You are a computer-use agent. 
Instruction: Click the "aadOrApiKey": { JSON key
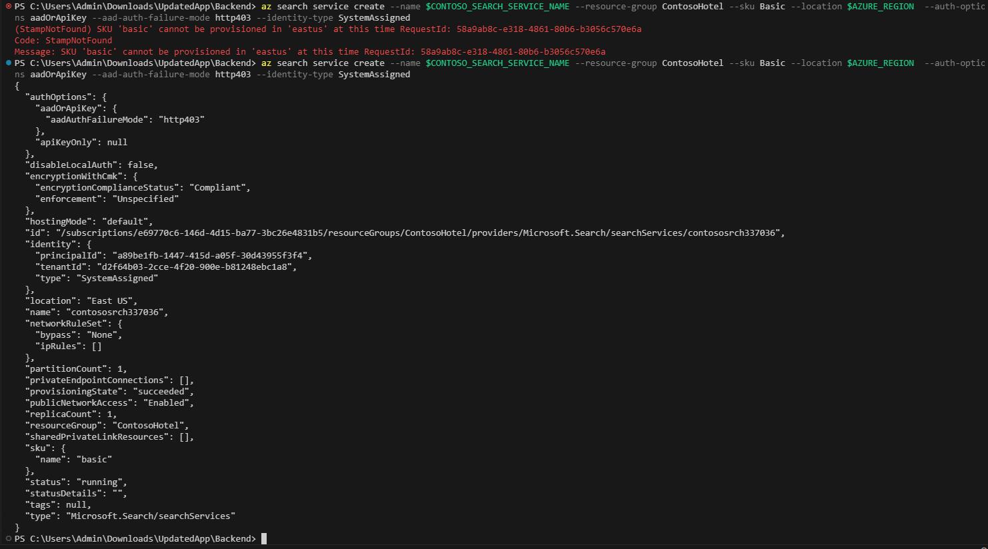pos(77,109)
